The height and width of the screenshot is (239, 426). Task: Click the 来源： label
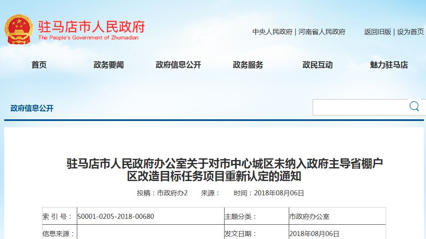click(x=210, y=193)
